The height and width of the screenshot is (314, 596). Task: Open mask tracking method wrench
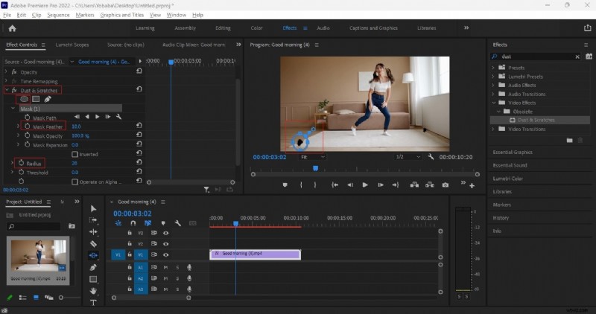click(x=118, y=117)
